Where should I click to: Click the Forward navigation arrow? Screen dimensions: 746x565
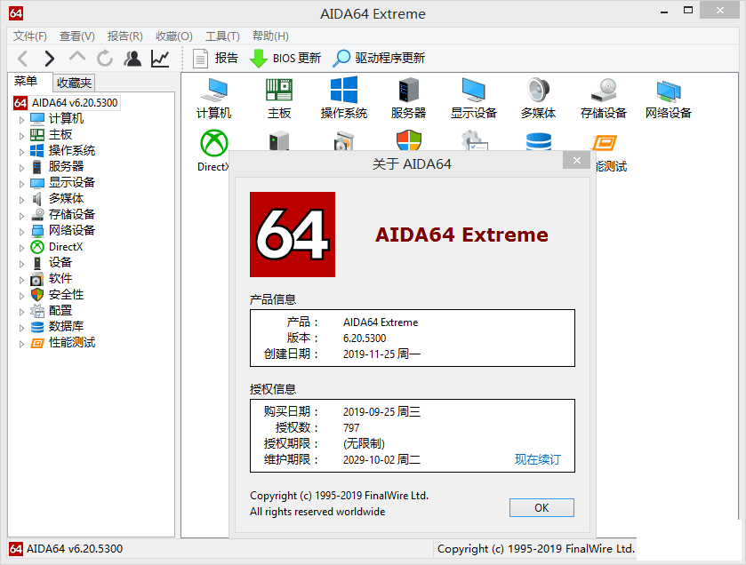tap(50, 59)
